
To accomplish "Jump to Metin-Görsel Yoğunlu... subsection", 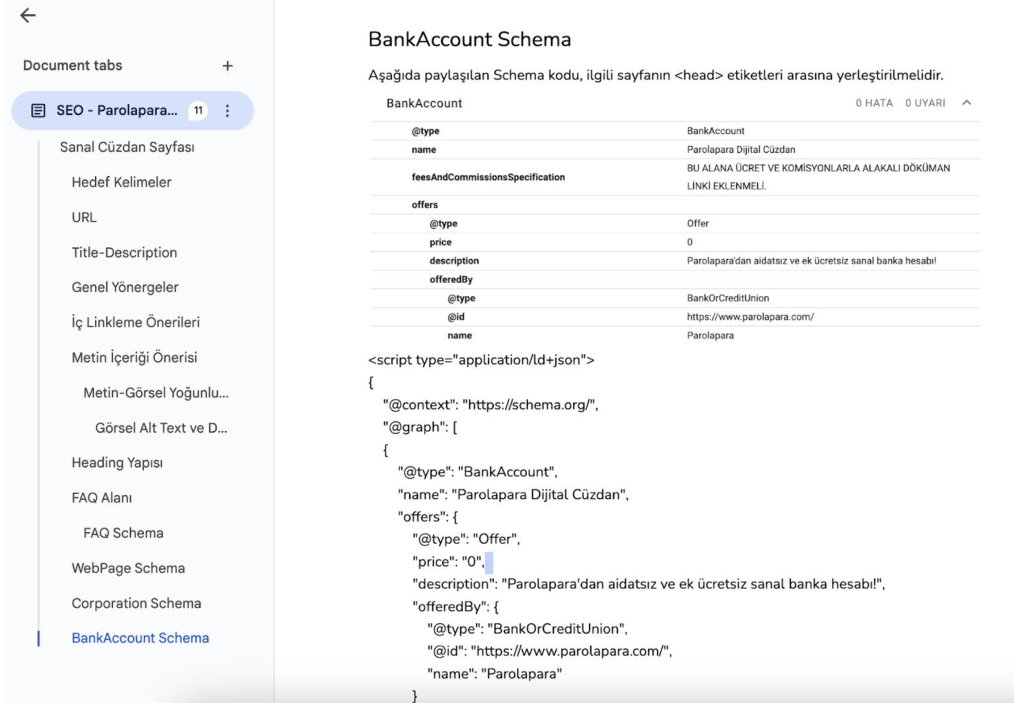I will click(156, 393).
